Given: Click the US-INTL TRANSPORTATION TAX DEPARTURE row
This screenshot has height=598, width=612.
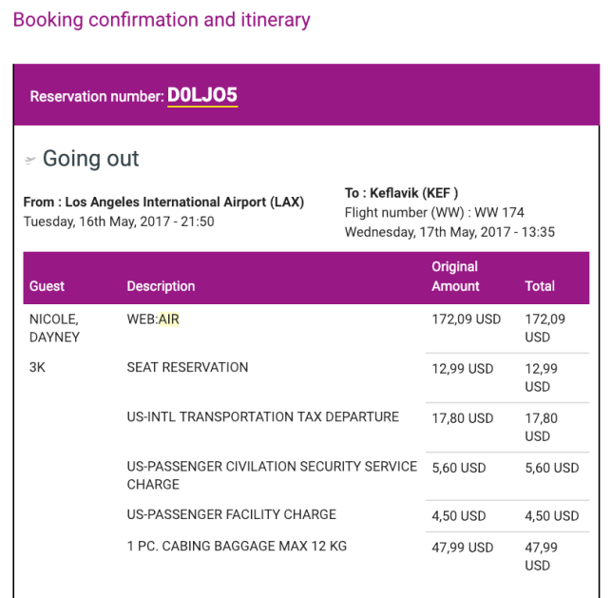Looking at the screenshot, I should (x=262, y=417).
